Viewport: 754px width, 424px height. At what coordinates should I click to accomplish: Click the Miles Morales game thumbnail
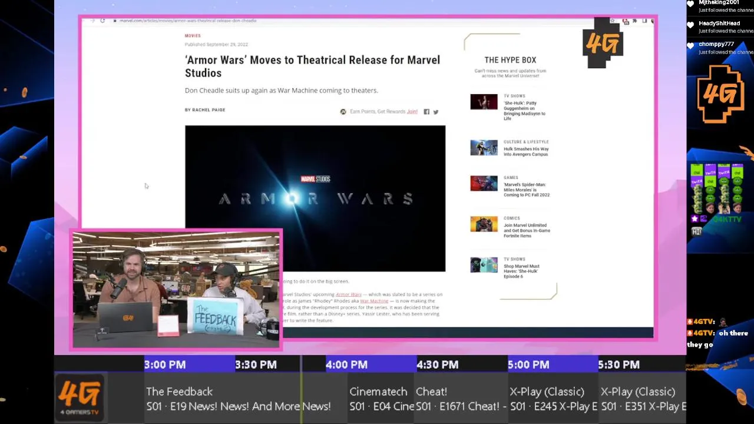(x=484, y=183)
